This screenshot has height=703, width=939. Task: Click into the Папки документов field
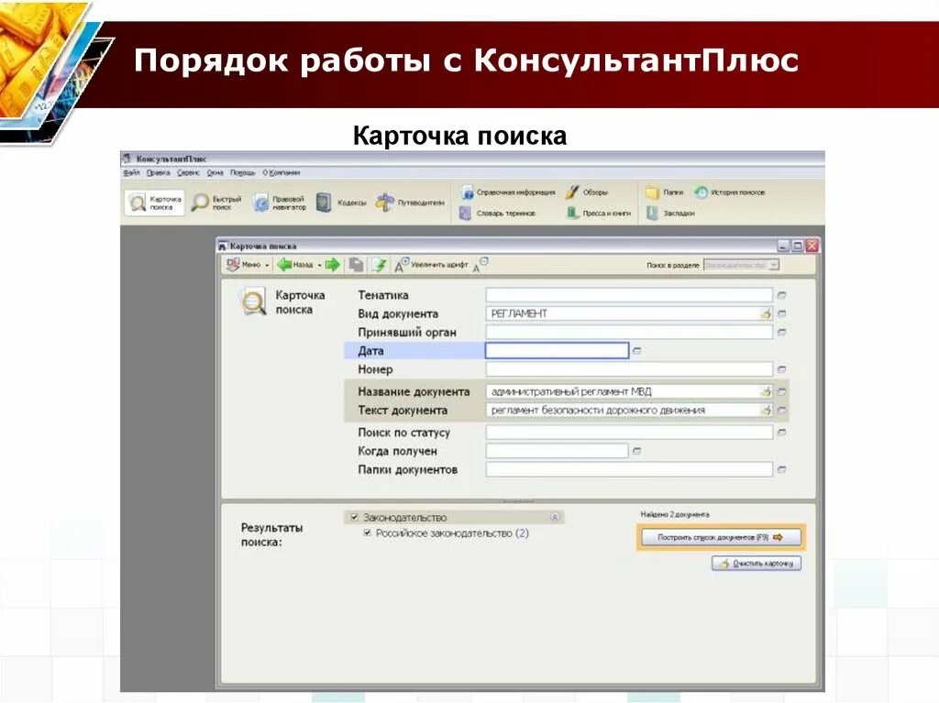coord(629,469)
